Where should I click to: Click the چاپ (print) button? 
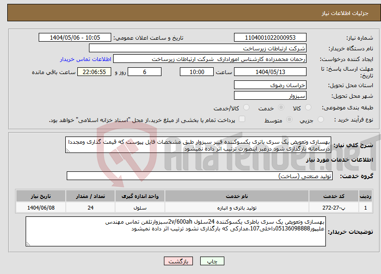click(x=212, y=261)
